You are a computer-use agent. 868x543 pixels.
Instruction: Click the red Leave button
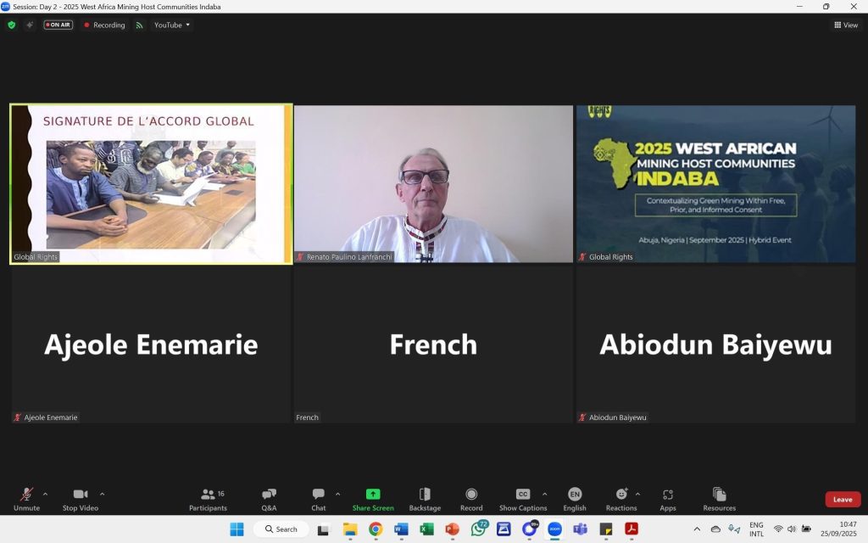pos(843,500)
